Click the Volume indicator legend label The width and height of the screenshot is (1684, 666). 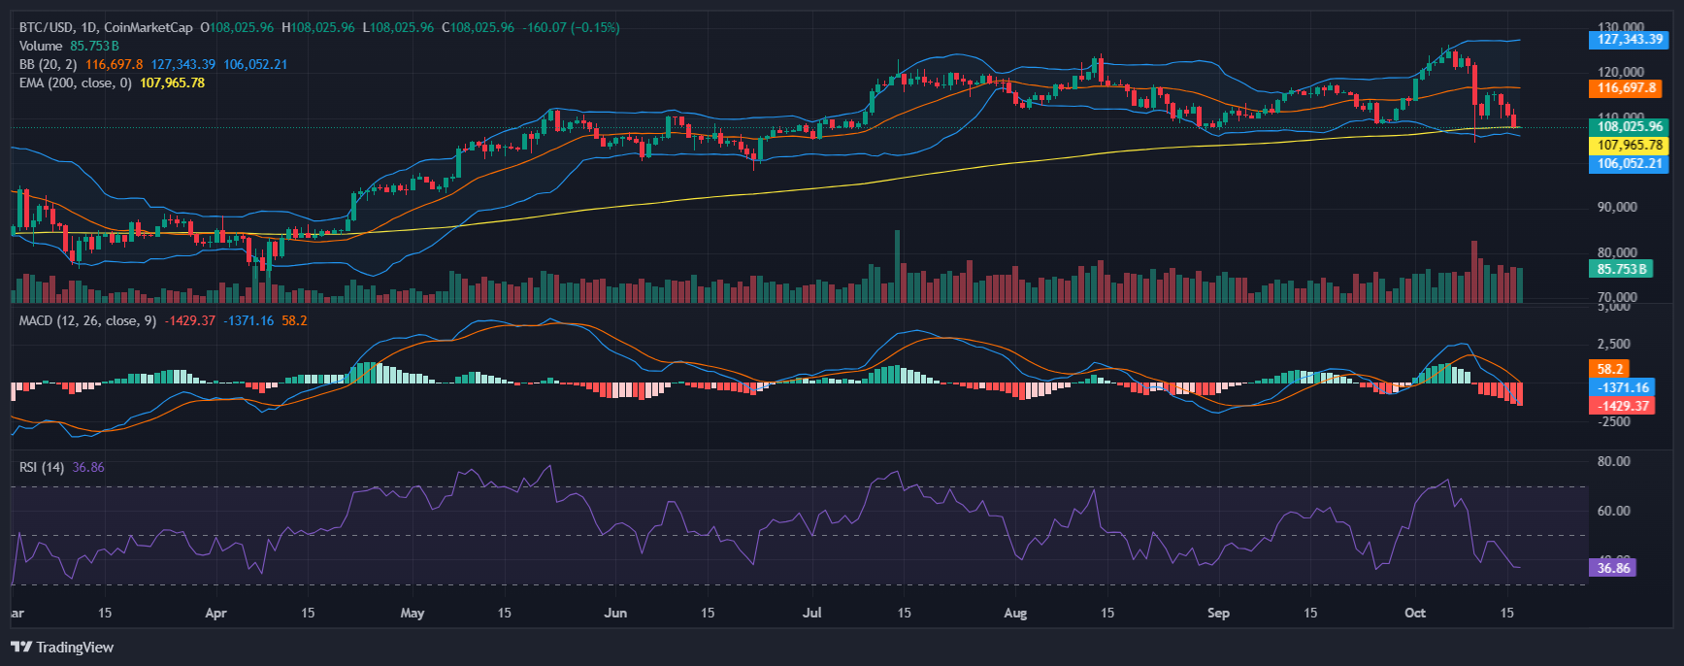pyautogui.click(x=41, y=46)
